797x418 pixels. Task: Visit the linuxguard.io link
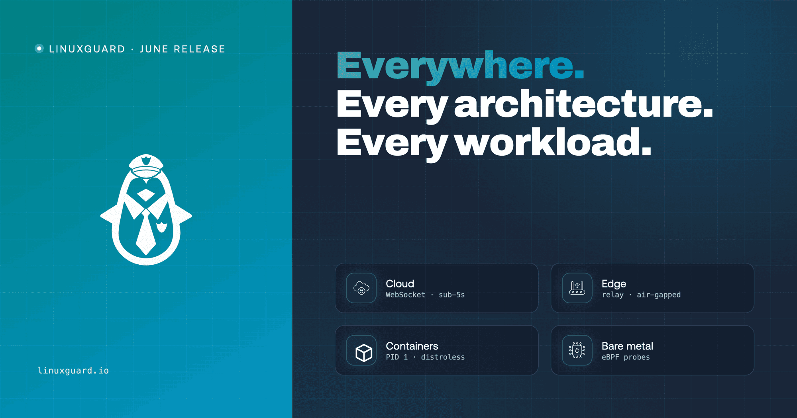[73, 370]
